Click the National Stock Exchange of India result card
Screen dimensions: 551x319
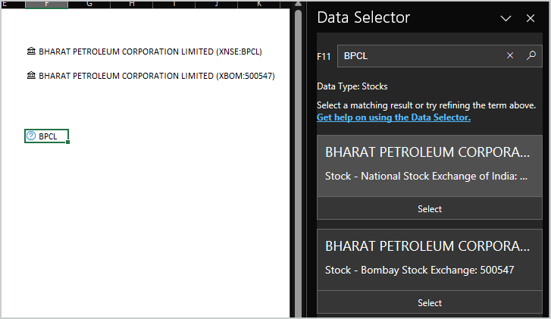[429, 166]
